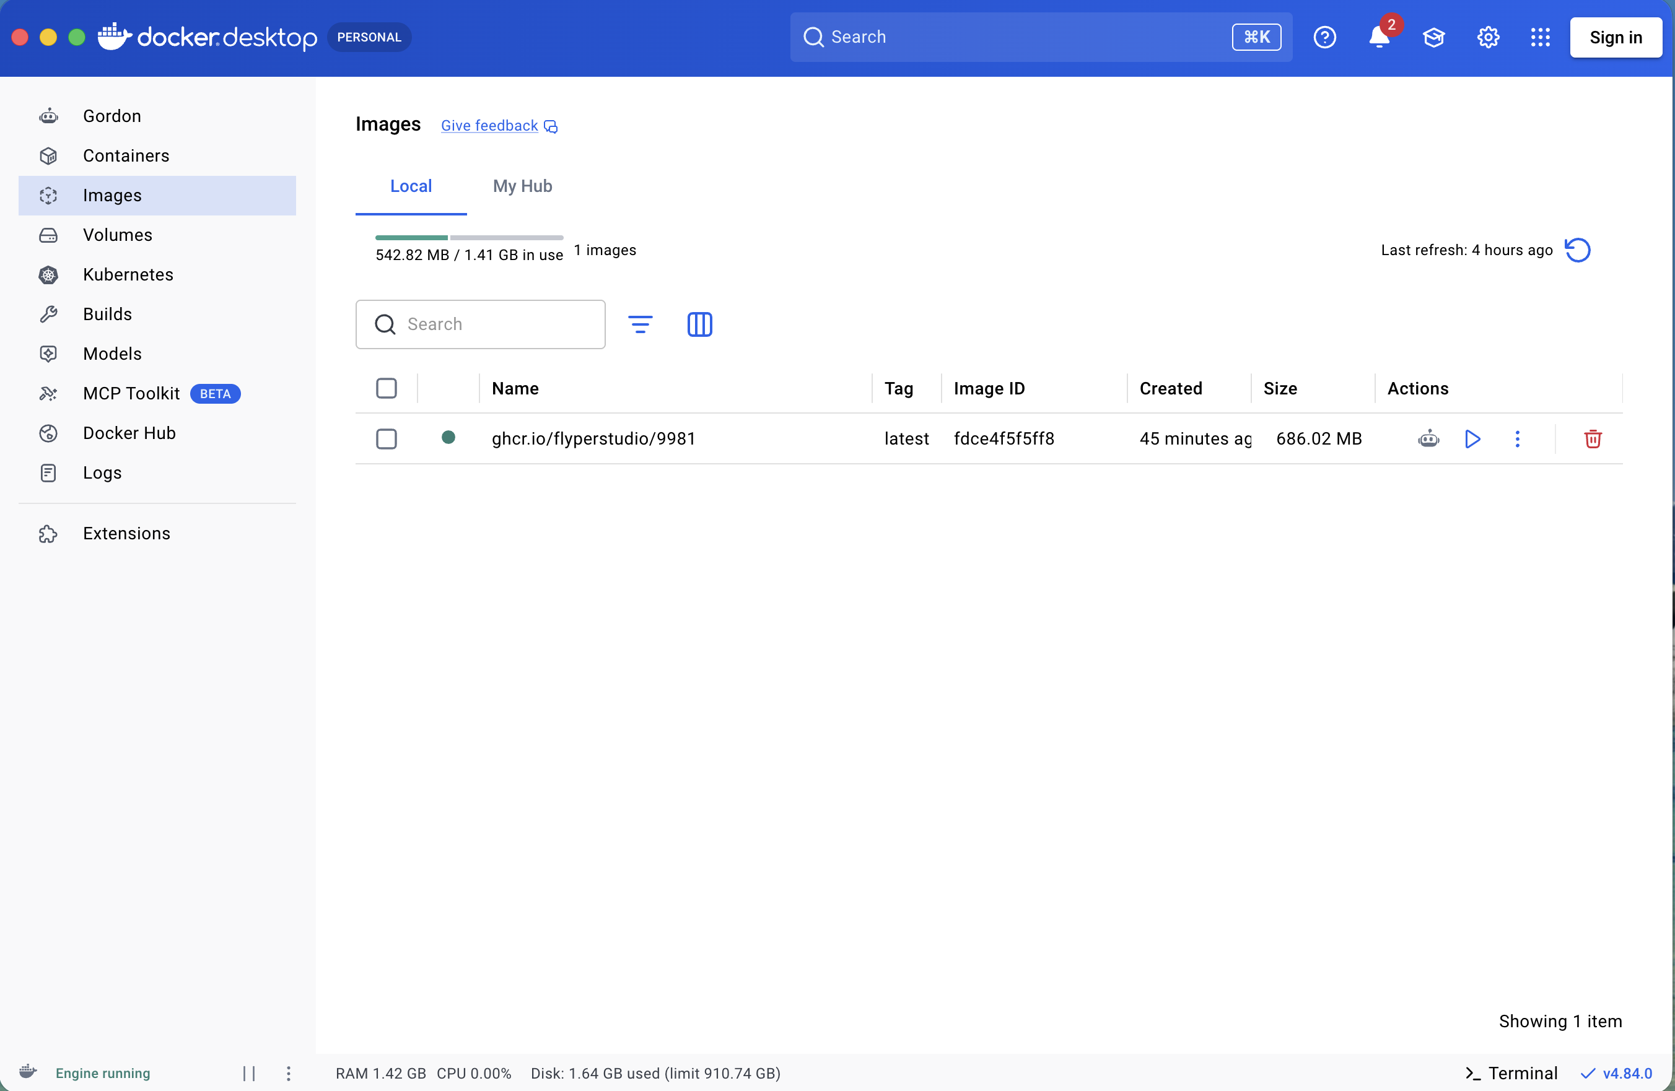Open the apps grid menu
Viewport: 1675px width, 1091px height.
coord(1540,37)
